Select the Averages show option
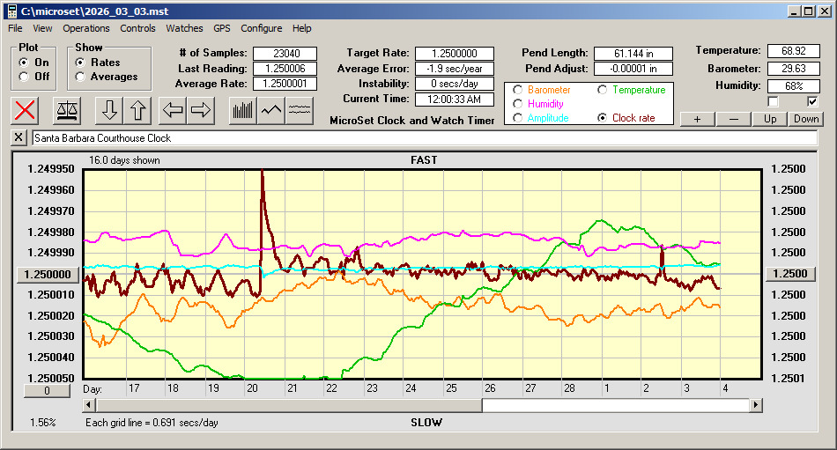Screen dimensions: 837x450 pos(80,77)
